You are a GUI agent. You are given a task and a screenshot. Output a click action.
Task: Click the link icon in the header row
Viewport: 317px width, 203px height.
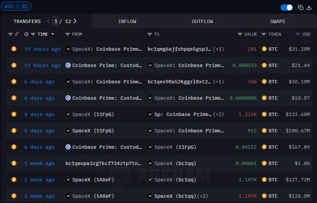click(x=17, y=34)
